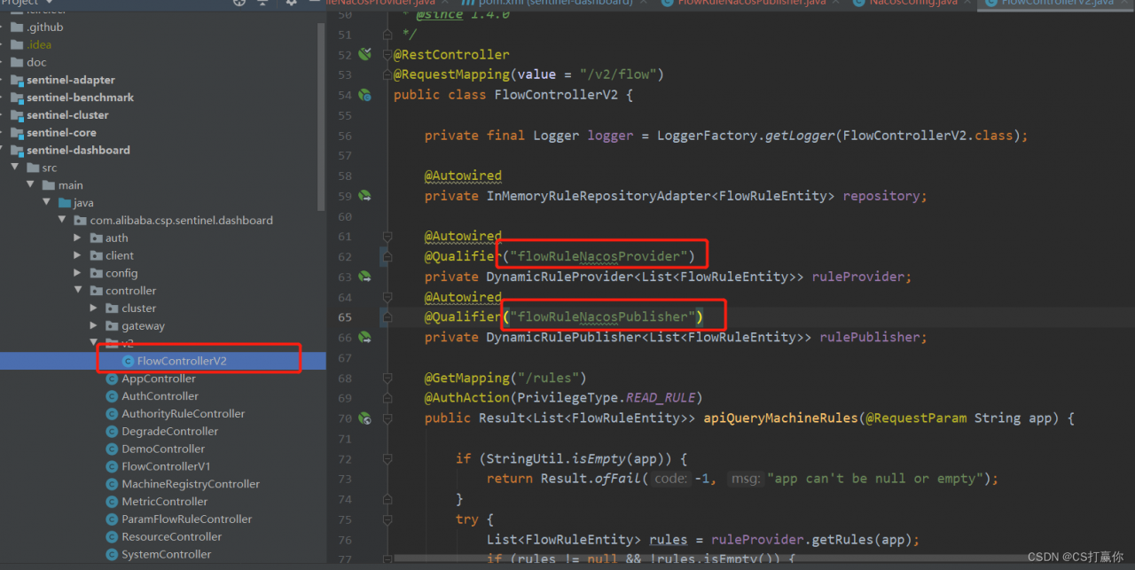Click the class icon of MetricController

[x=112, y=502]
